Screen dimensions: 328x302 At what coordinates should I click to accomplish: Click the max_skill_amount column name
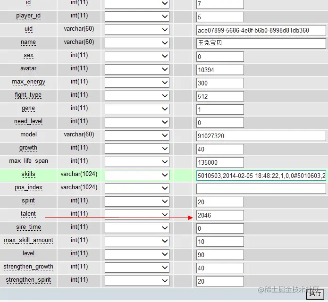pos(28,240)
